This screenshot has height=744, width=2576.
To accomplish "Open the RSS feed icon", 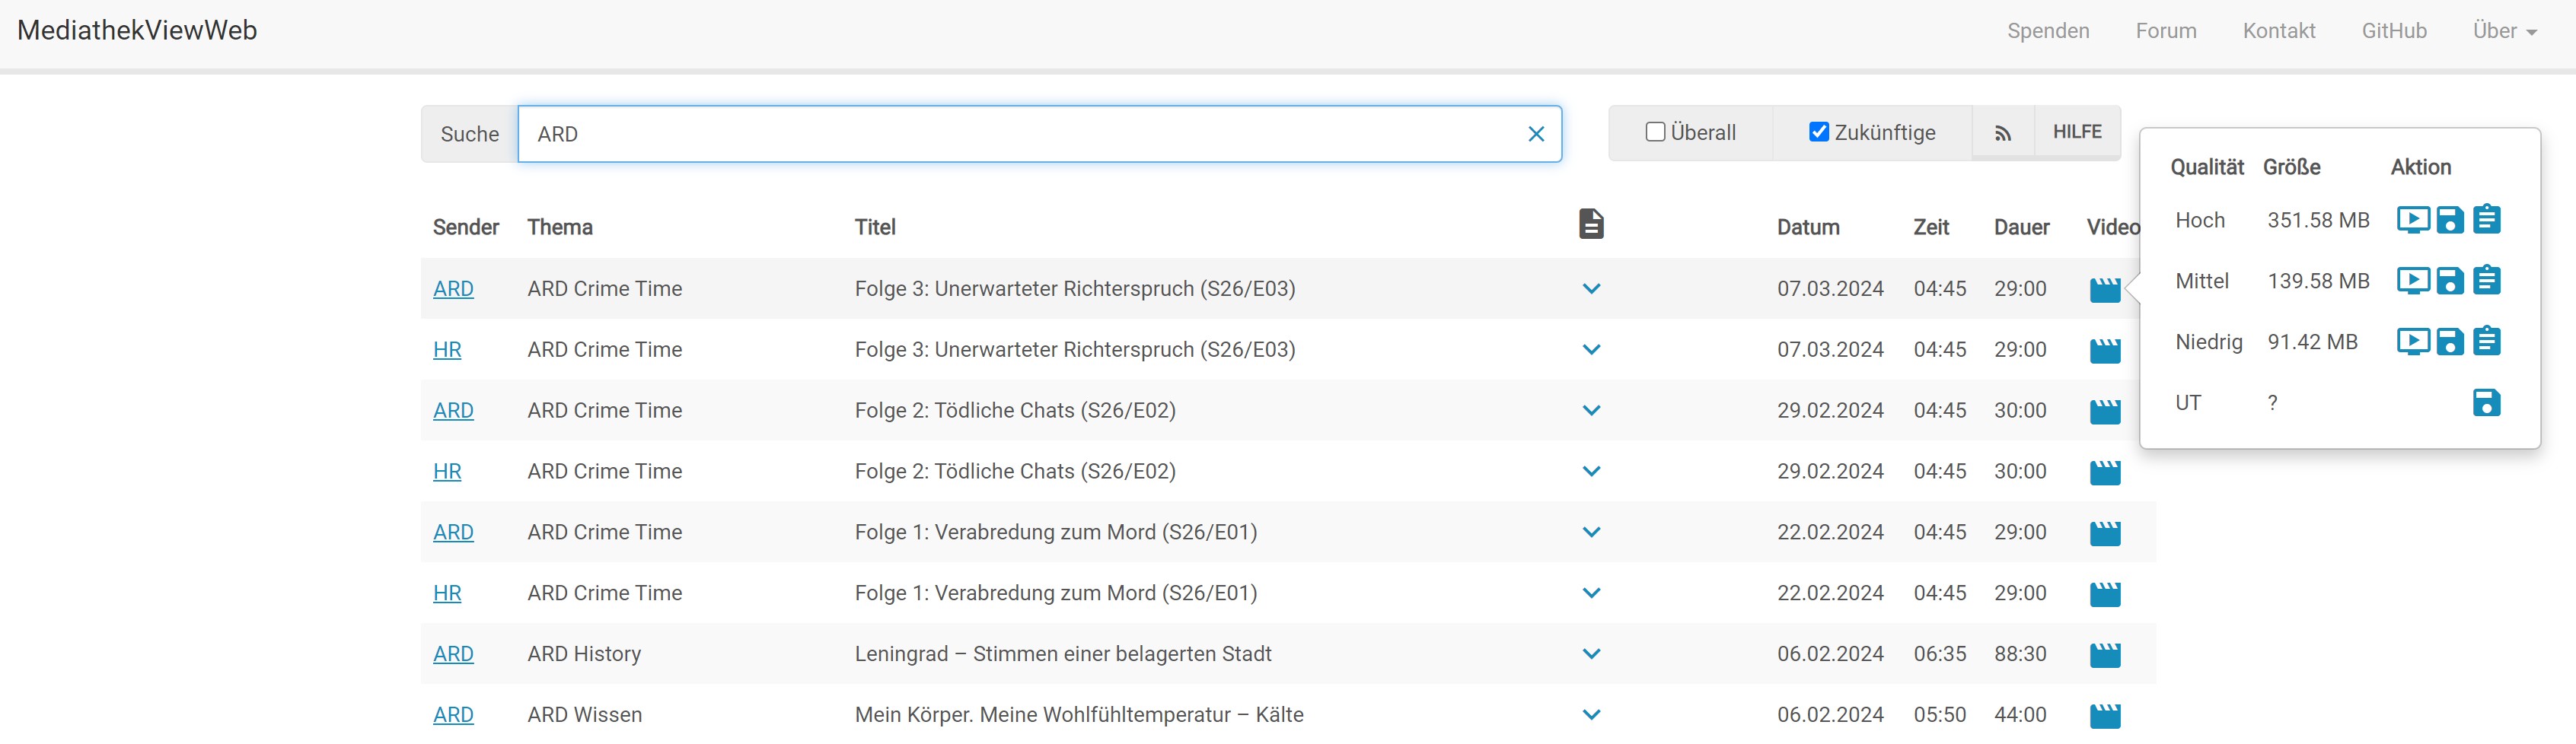I will pos(2003,133).
